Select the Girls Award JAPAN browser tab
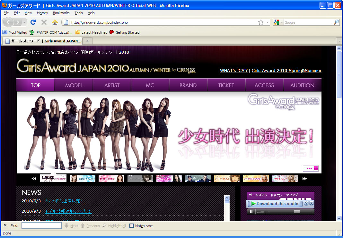The image size is (343, 238). (43, 41)
